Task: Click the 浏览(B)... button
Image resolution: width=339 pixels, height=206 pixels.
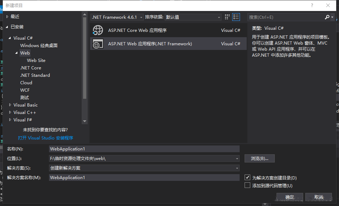Action: click(x=259, y=159)
